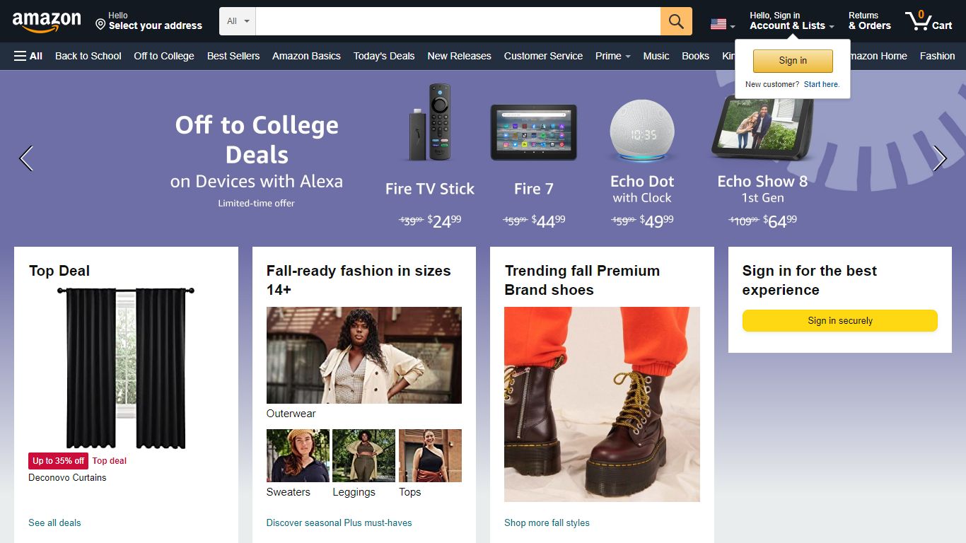
Task: Open the Fire TV Stick product image
Action: [430, 122]
